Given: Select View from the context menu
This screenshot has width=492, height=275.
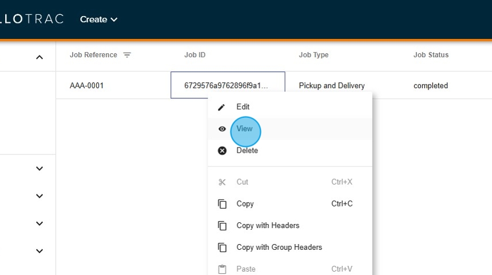Looking at the screenshot, I should pyautogui.click(x=245, y=129).
